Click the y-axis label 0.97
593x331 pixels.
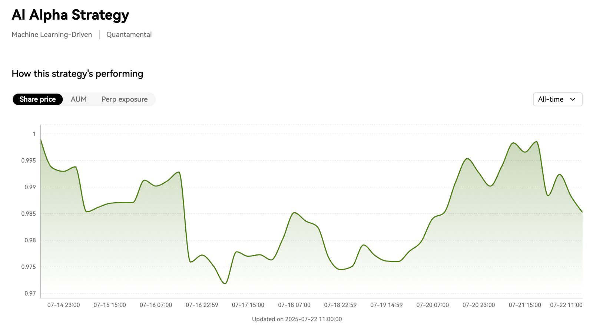[x=30, y=293]
